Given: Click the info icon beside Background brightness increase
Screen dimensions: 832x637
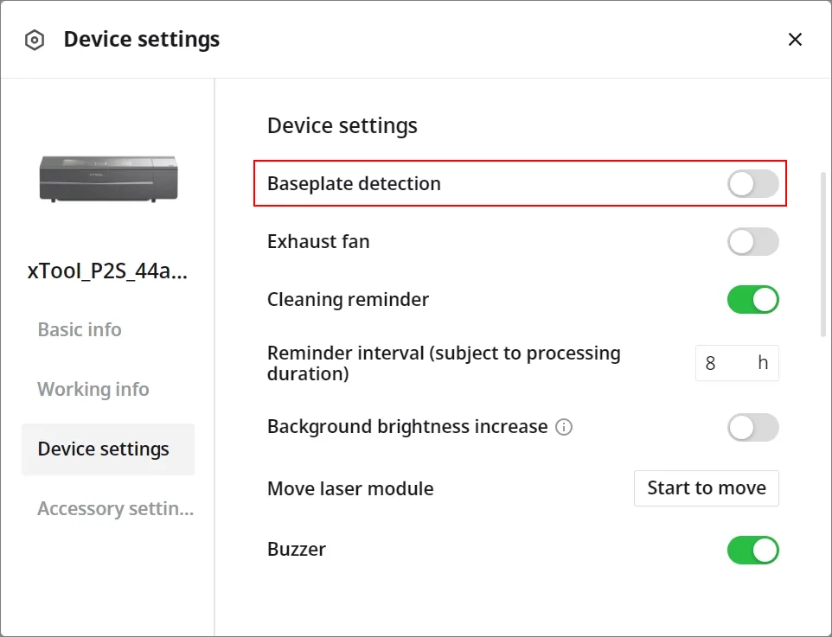Looking at the screenshot, I should pyautogui.click(x=564, y=427).
